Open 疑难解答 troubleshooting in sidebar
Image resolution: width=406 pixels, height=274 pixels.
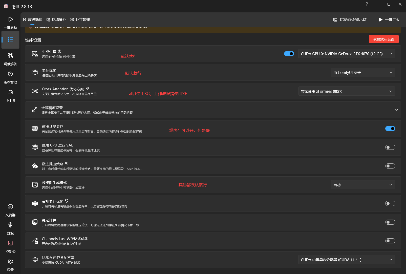(x=10, y=59)
